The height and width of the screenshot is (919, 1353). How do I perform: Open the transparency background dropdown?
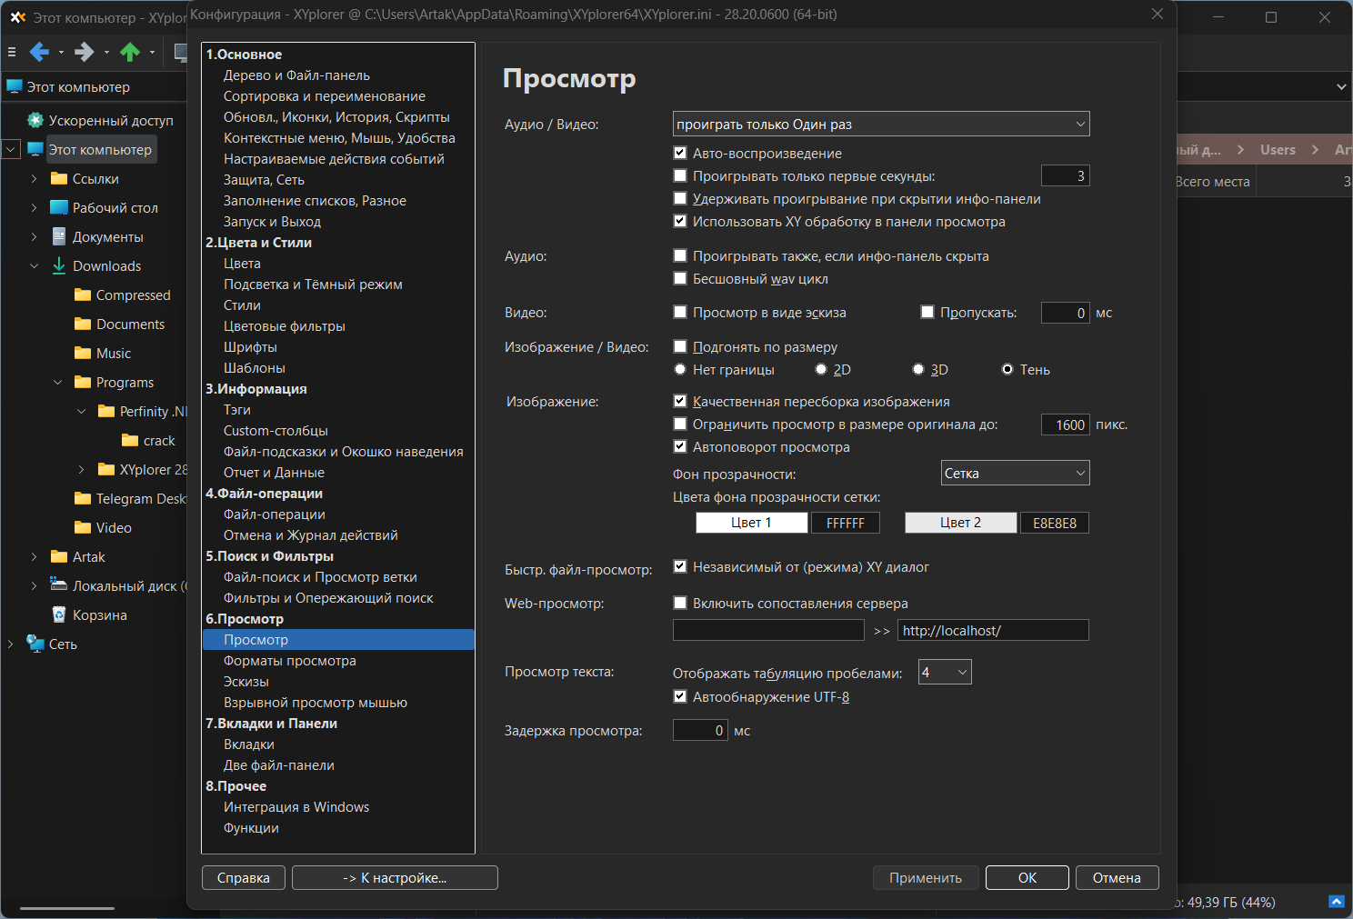point(1015,473)
